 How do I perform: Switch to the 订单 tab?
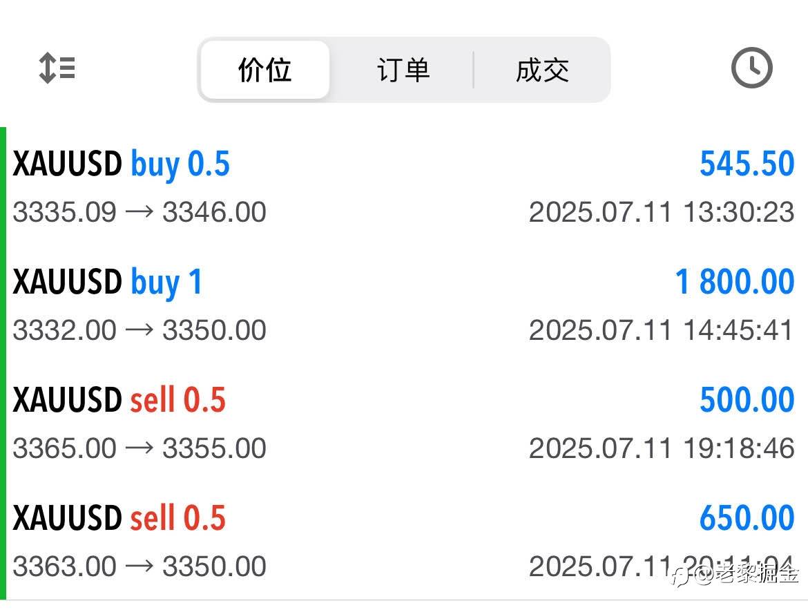403,70
